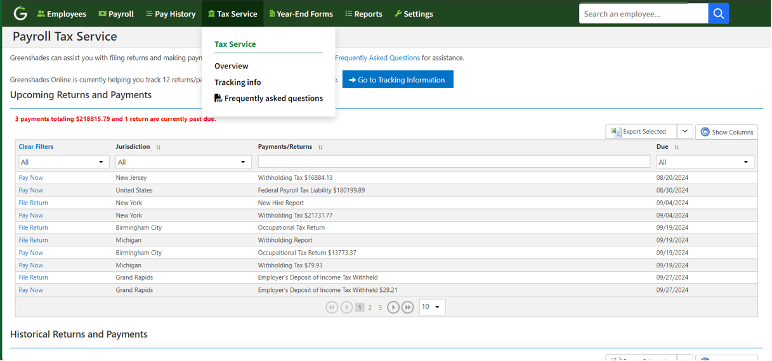Select Overview in Tax Service dropdown
Screen dimensions: 772x361
coord(232,66)
